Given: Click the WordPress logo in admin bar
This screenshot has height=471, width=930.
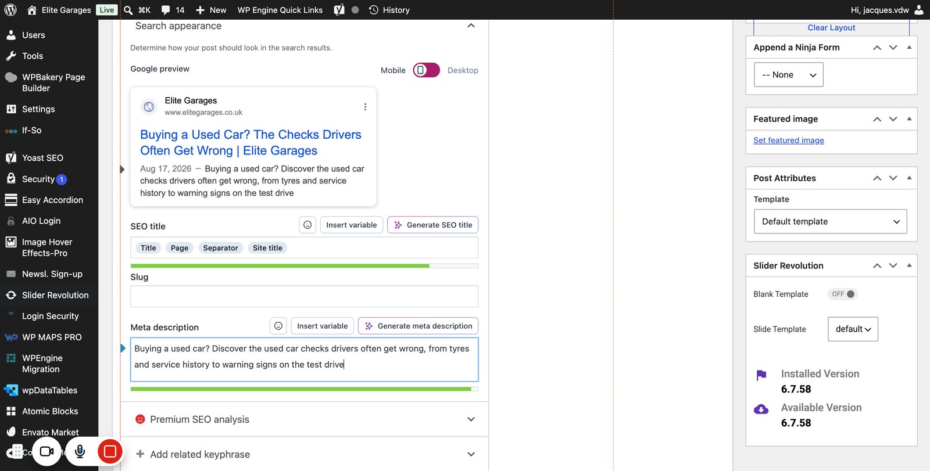Looking at the screenshot, I should click(x=10, y=10).
